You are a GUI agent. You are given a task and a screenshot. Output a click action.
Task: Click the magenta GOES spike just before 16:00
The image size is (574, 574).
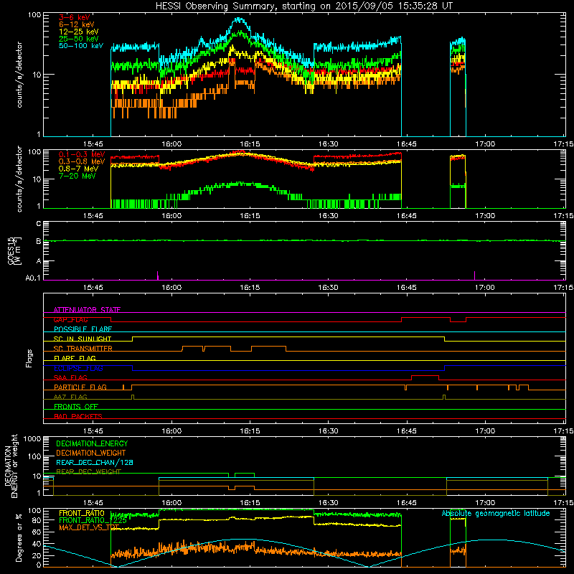(157, 276)
